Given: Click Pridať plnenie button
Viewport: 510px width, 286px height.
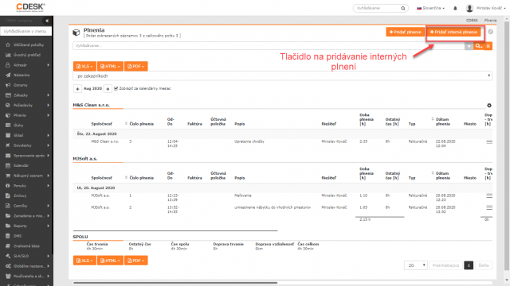Looking at the screenshot, I should (406, 32).
